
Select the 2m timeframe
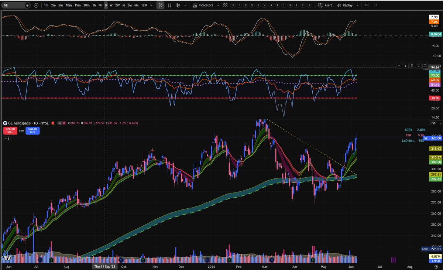pos(54,6)
